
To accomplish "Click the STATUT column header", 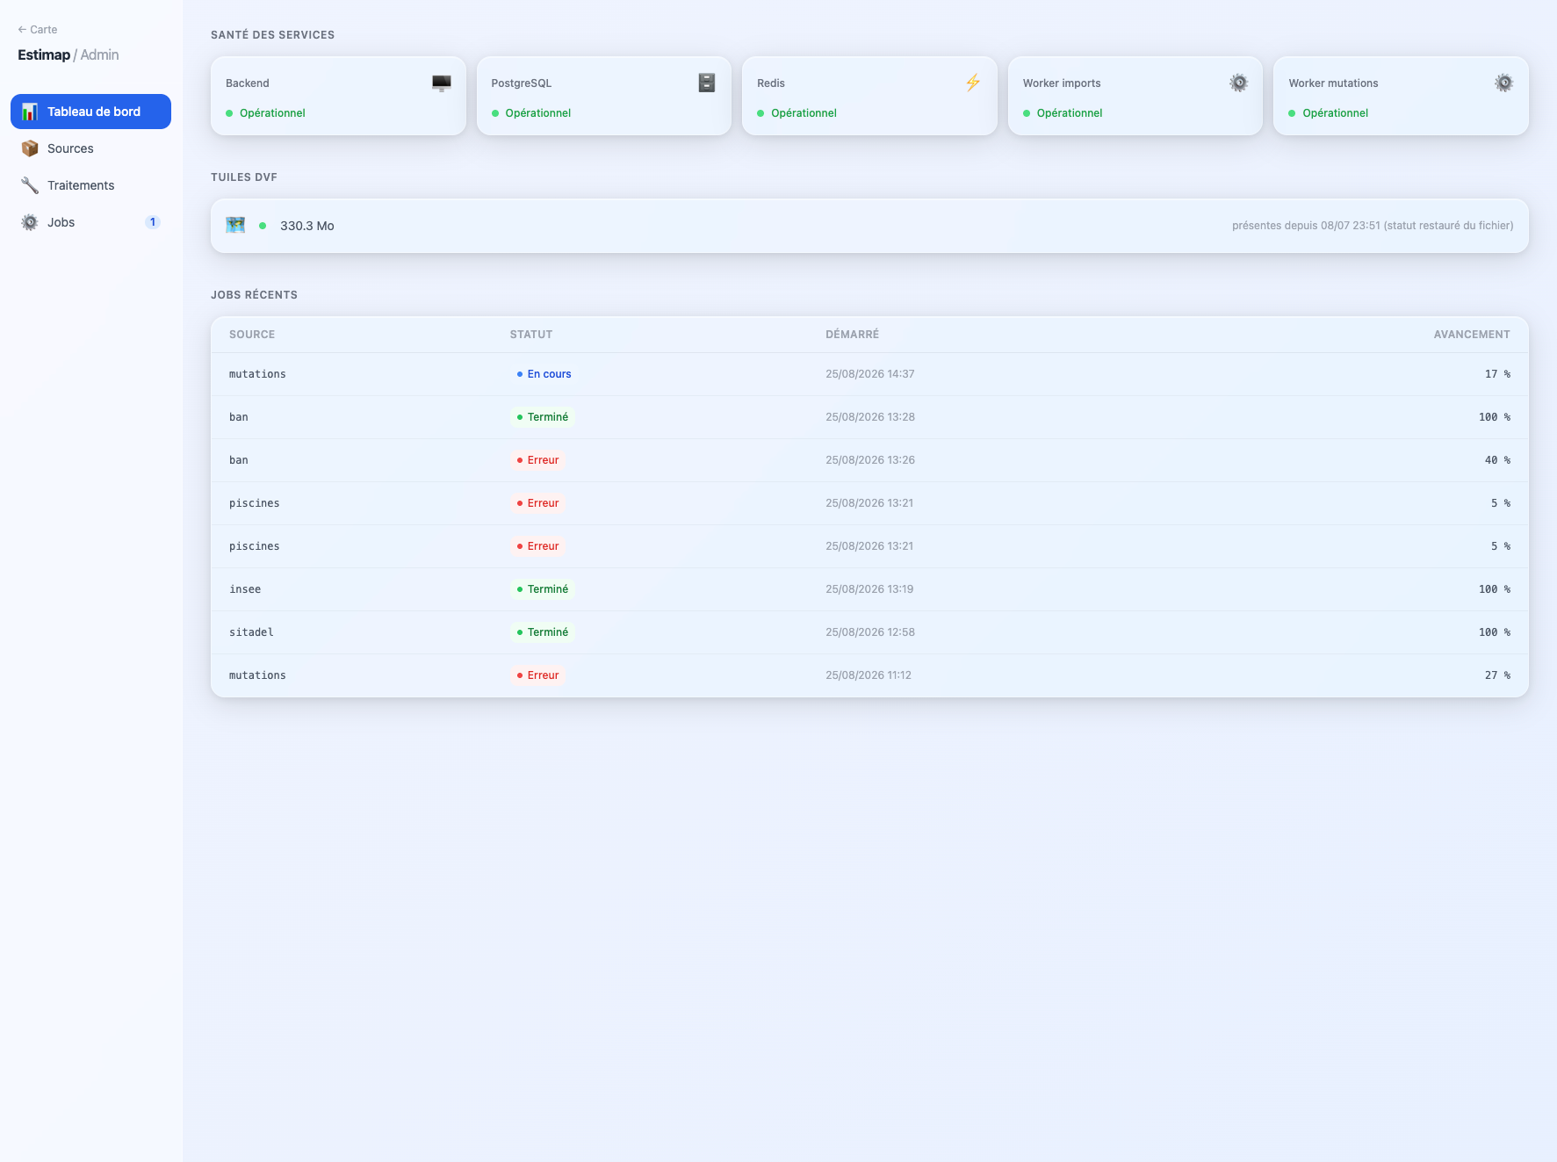I will coord(531,335).
